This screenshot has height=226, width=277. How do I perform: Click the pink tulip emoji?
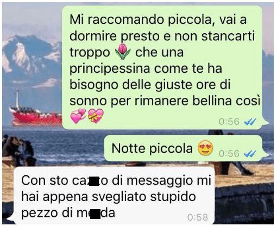point(123,52)
